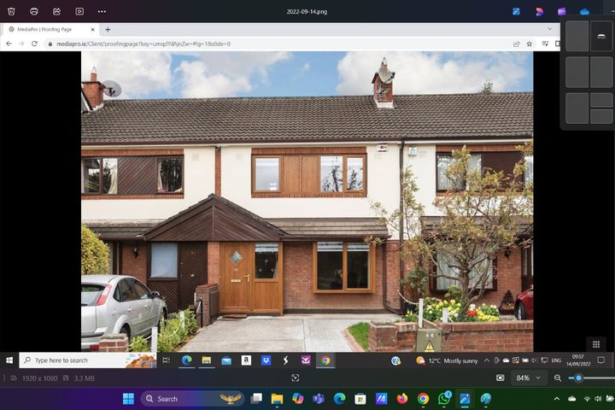Click the zoom out magnifier icon
The image size is (615, 410).
point(558,378)
